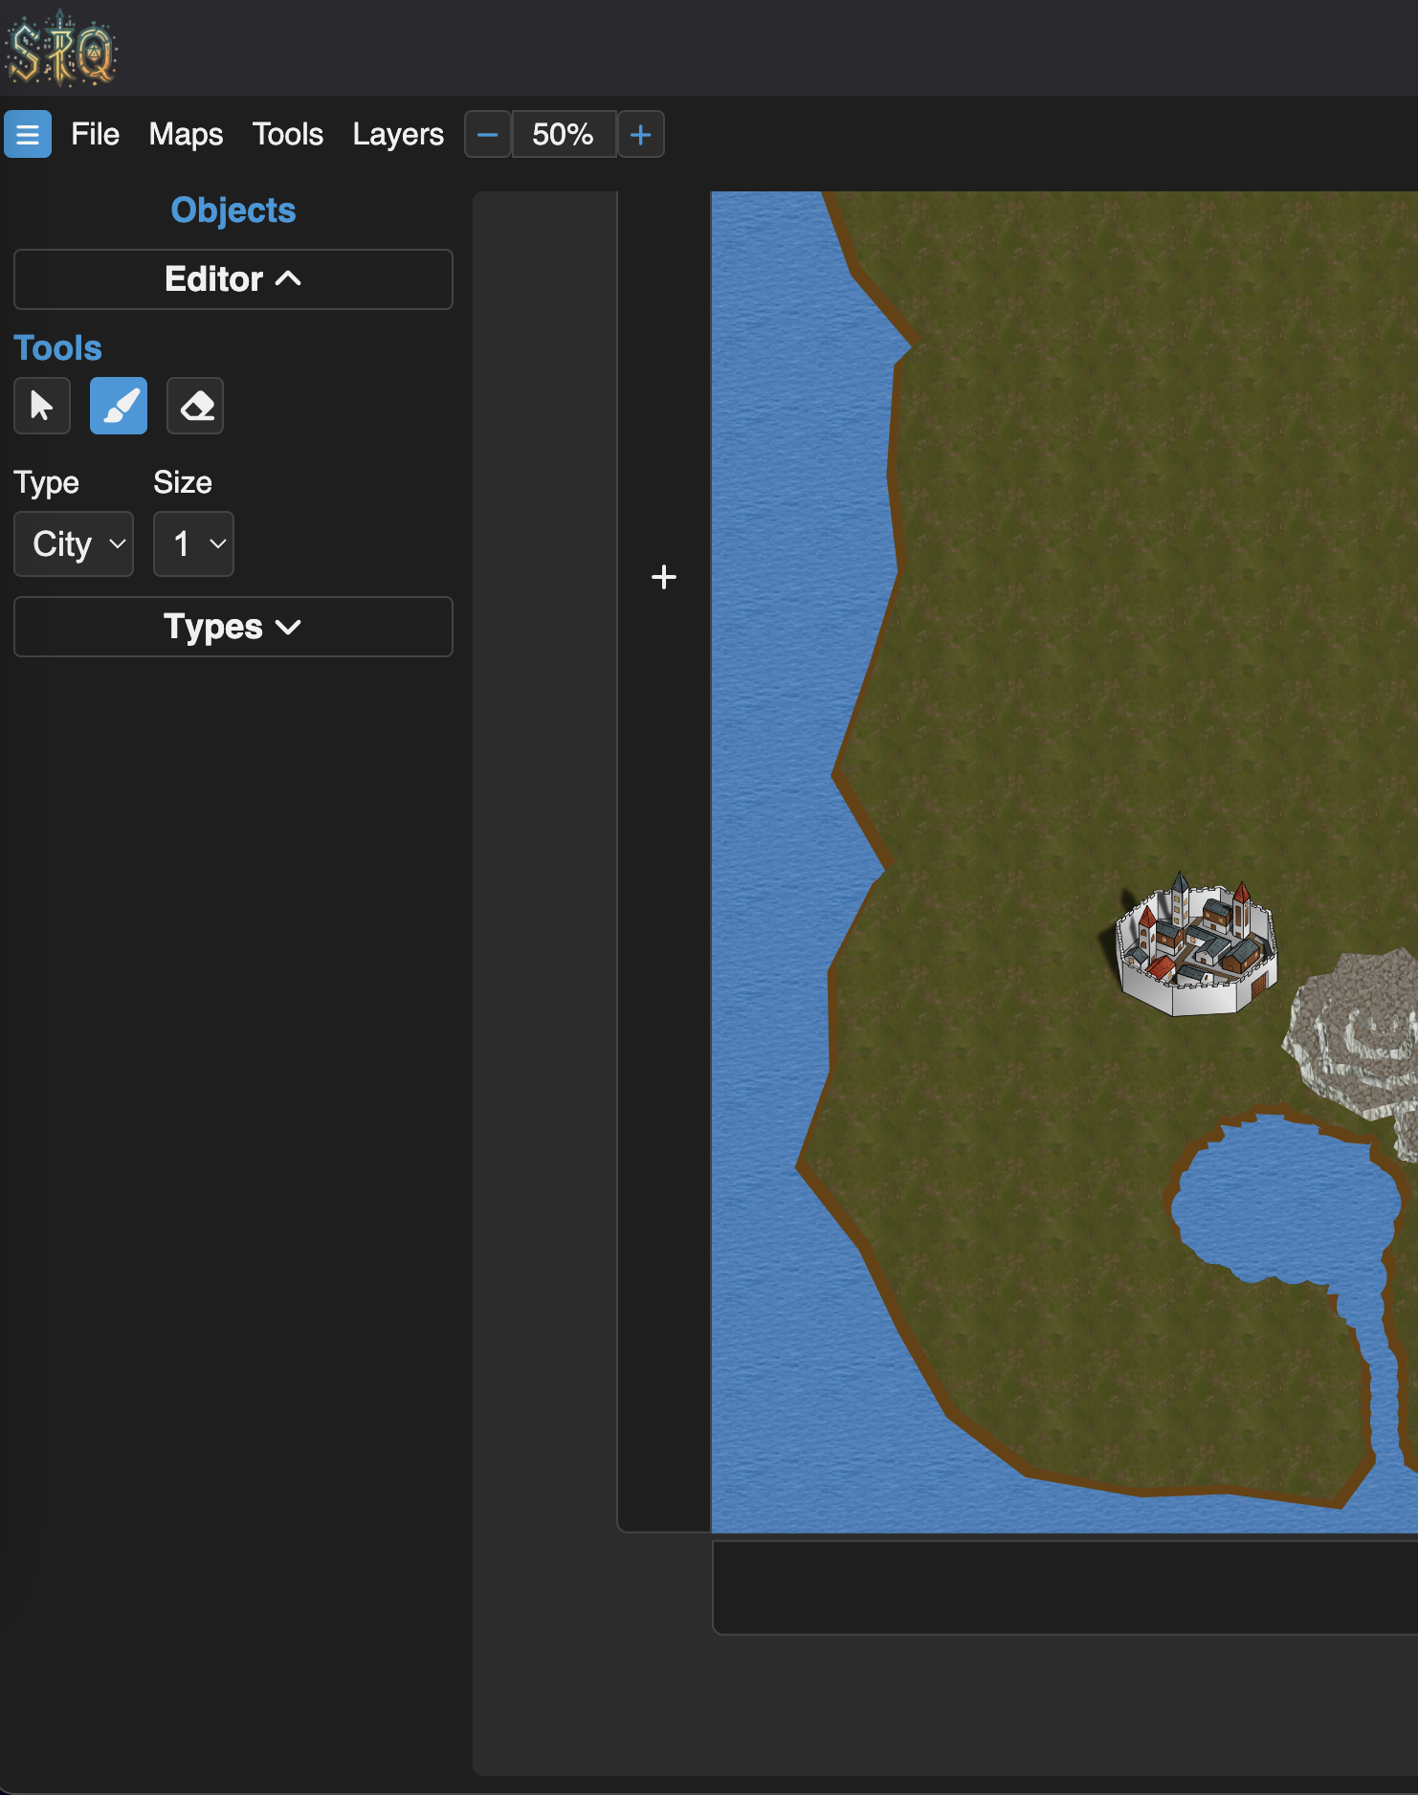Click the 50% zoom value field
Image resolution: width=1418 pixels, height=1795 pixels.
coord(565,134)
